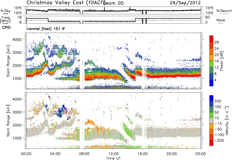
Task: Click the gray Velocity segment between 15 and -15
Action: pyautogui.click(x=211, y=121)
